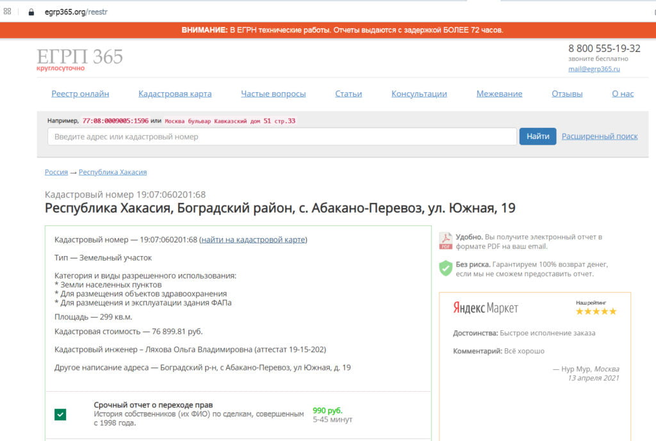This screenshot has width=656, height=441.
Task: Go to Частые вопросы page
Action: [x=273, y=93]
